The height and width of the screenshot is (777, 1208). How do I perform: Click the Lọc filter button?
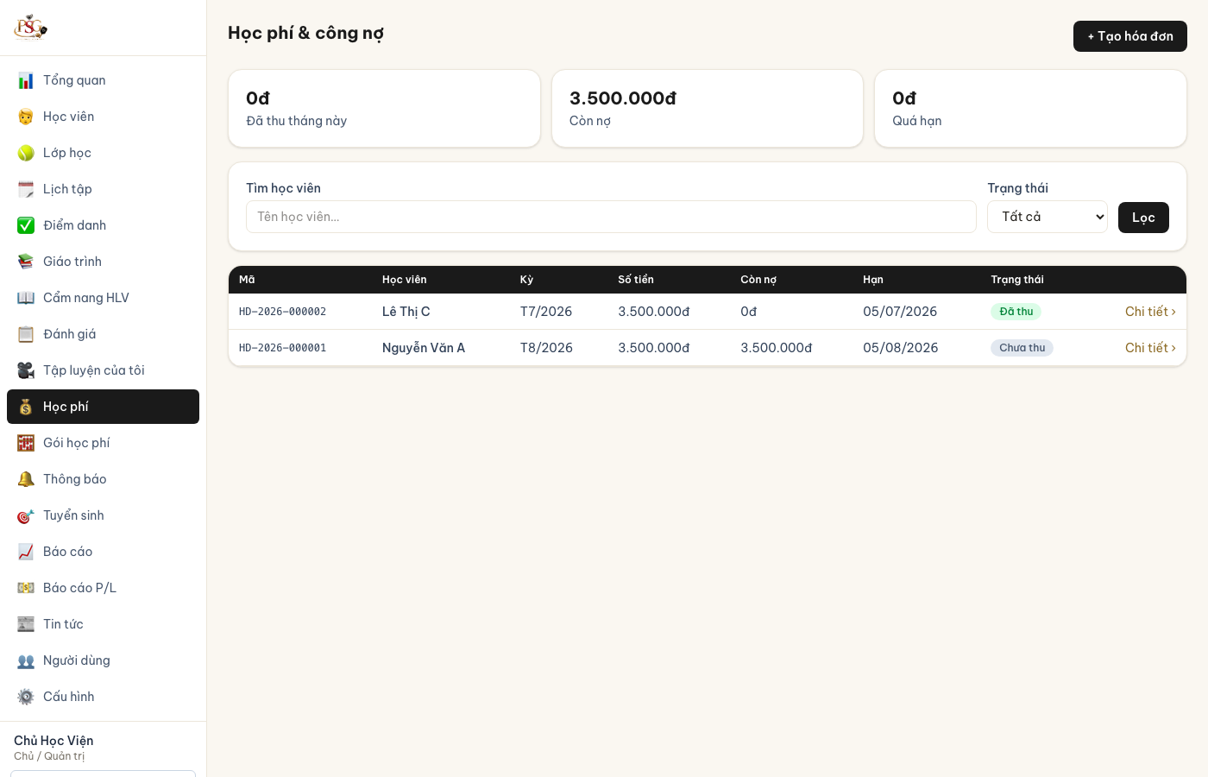click(1143, 218)
